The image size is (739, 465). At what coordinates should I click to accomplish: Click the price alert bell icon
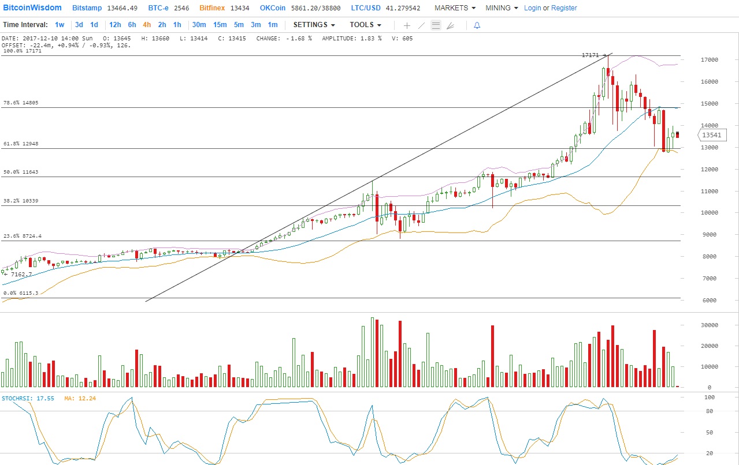477,25
